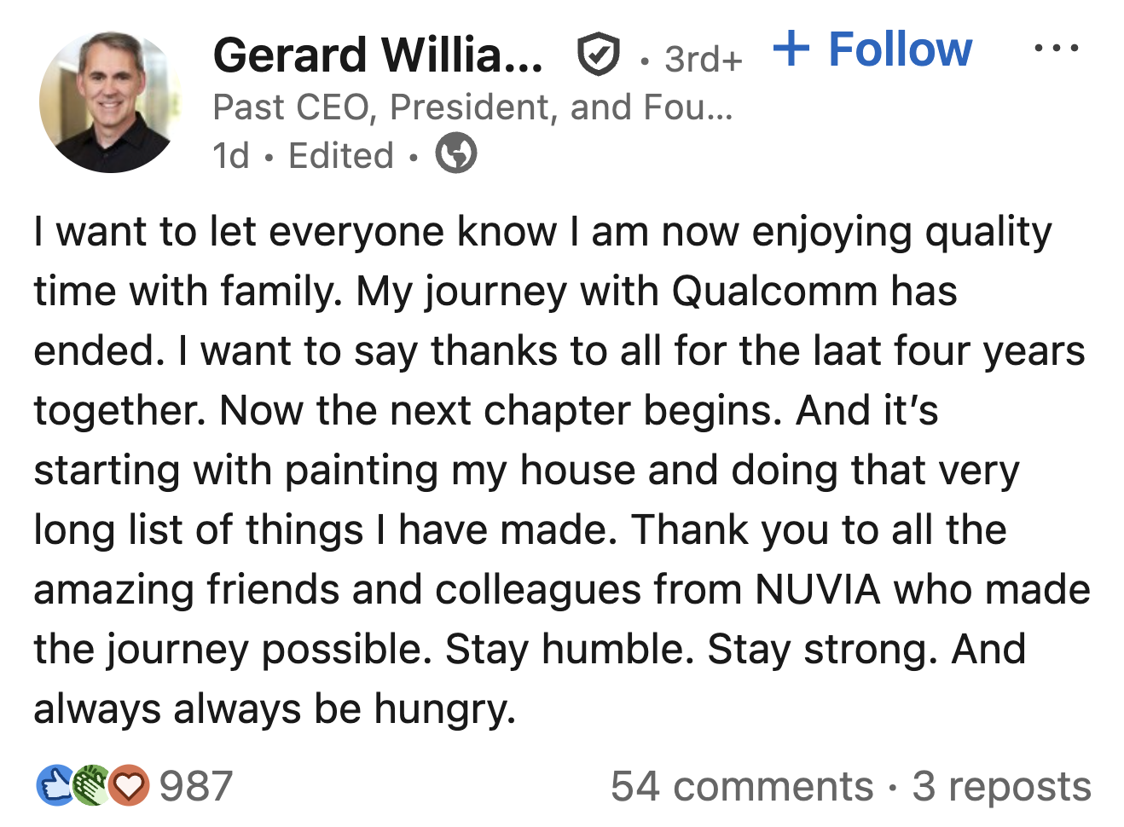Click the verification shield badge

598,55
